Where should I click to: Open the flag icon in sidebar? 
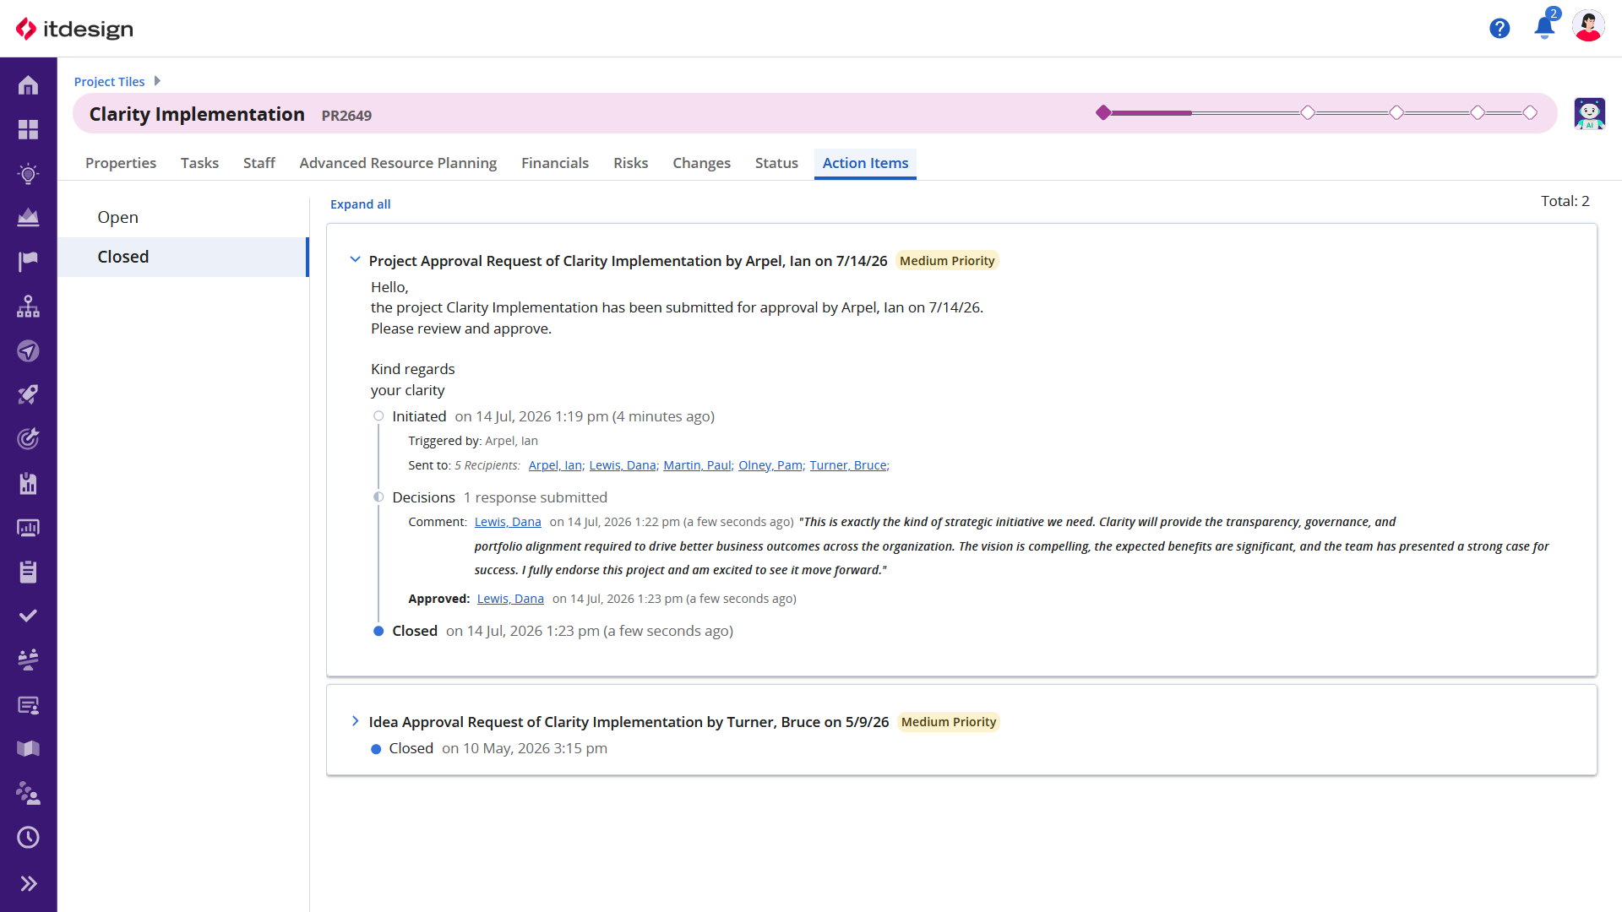tap(28, 262)
